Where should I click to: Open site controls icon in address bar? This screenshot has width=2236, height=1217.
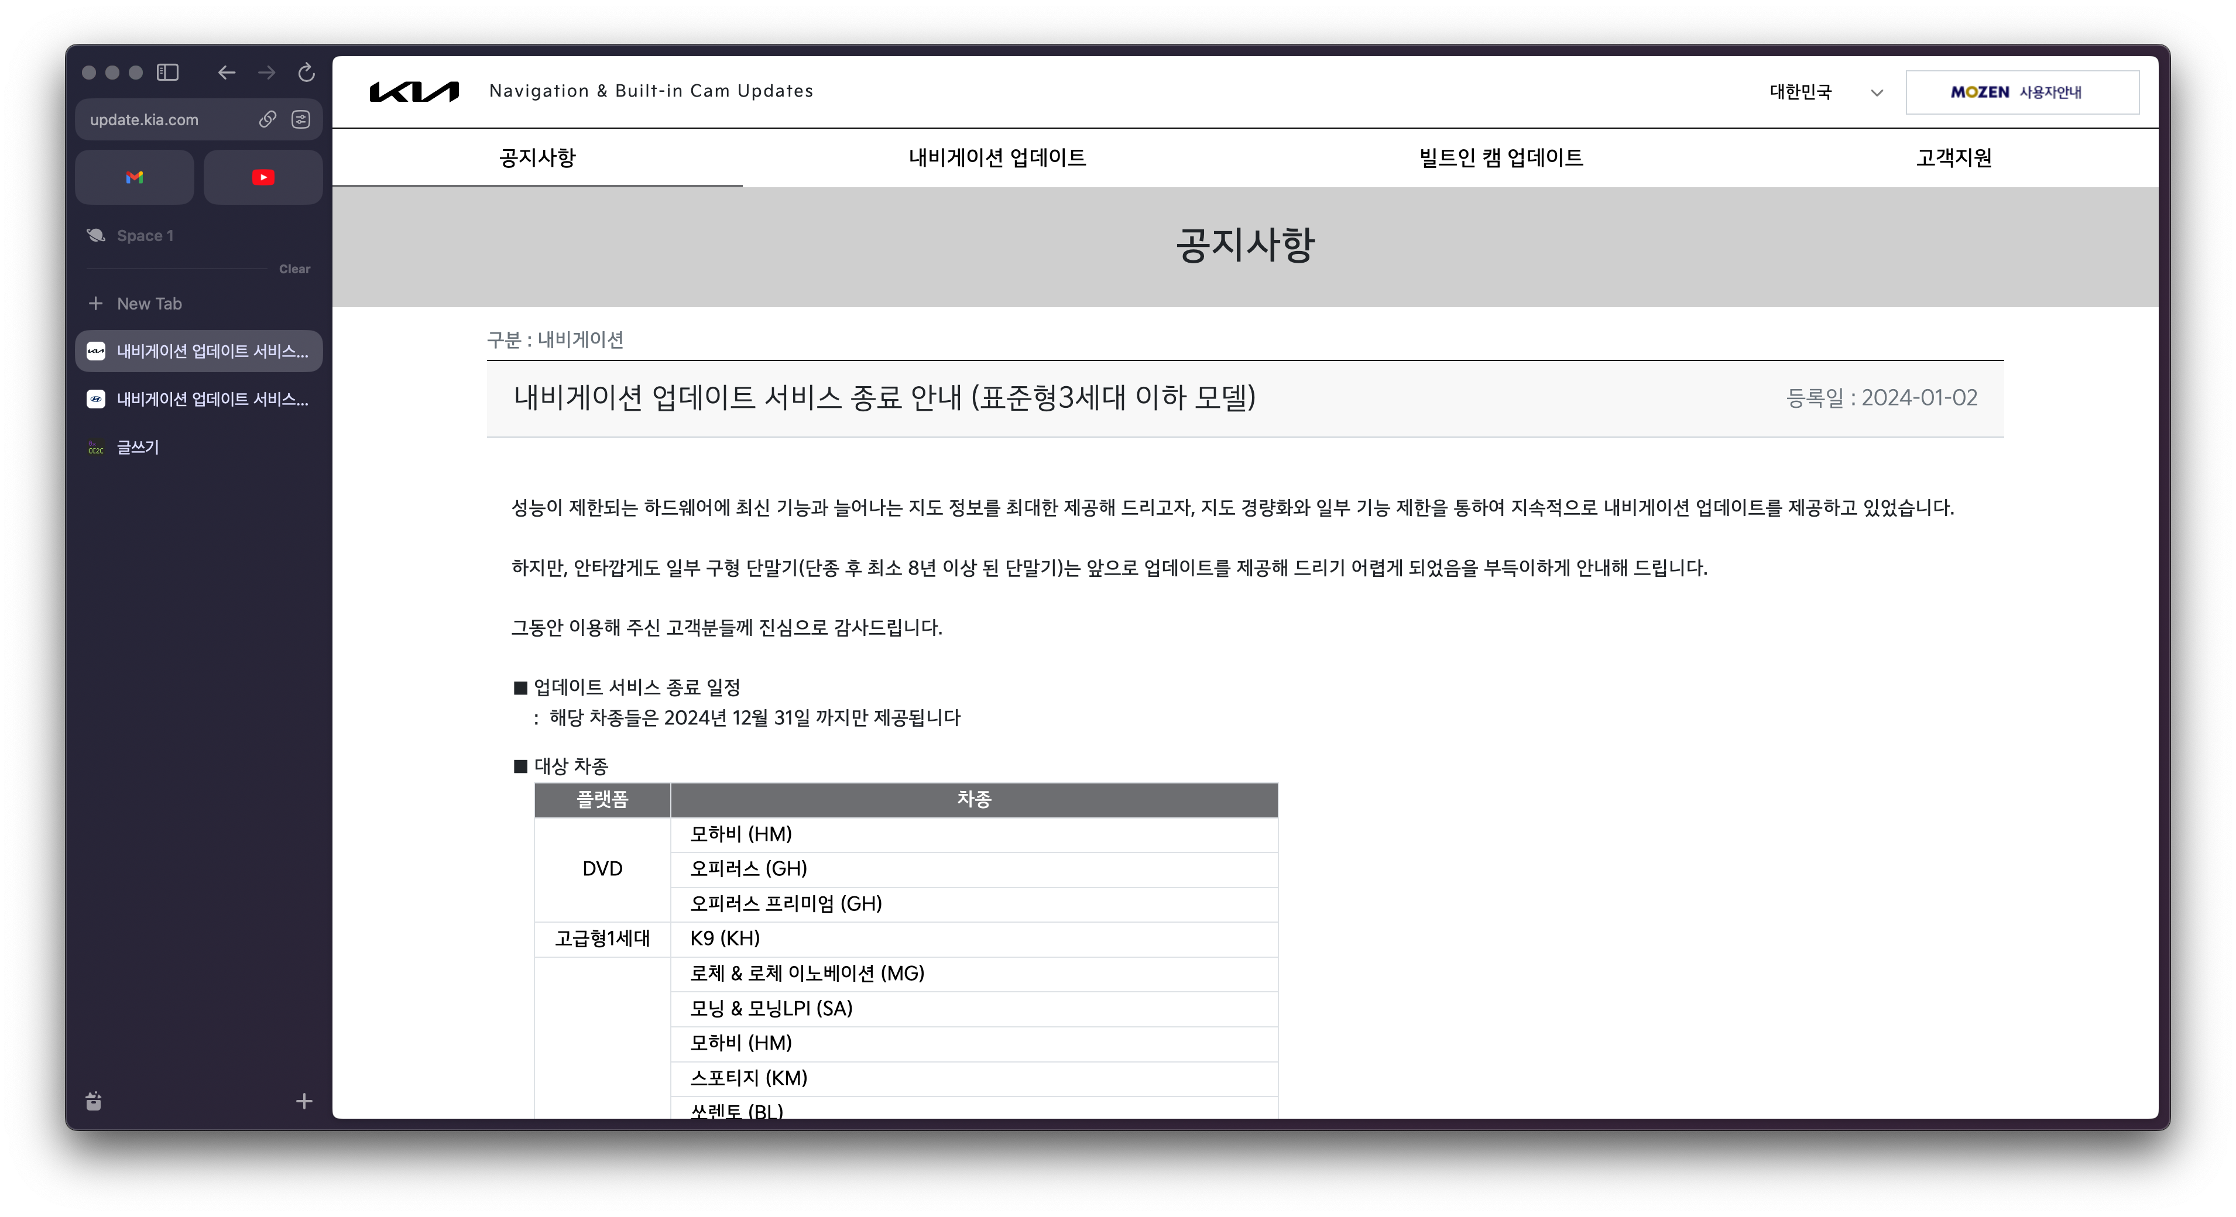point(301,120)
